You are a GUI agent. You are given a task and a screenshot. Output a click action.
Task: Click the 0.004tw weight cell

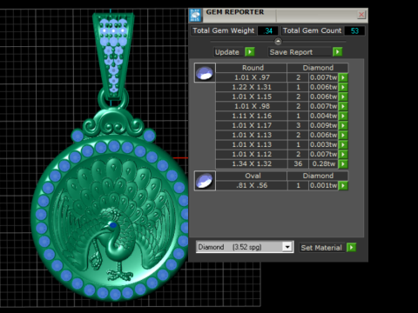coord(324,116)
